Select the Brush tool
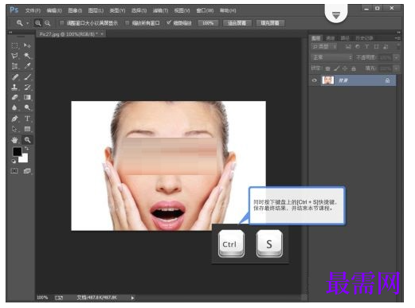This screenshot has height=308, width=415. tap(27, 77)
